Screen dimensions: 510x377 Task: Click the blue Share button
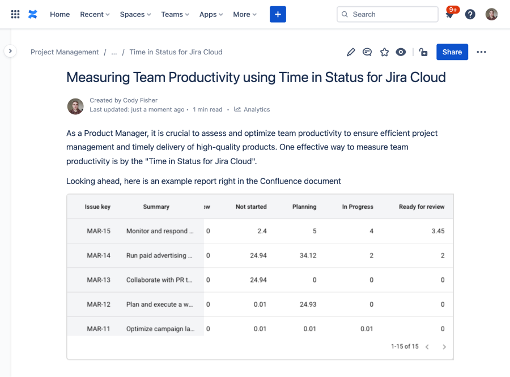click(x=452, y=52)
